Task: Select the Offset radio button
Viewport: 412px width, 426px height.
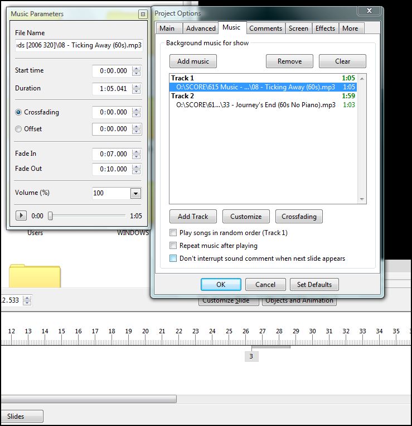Action: tap(18, 129)
